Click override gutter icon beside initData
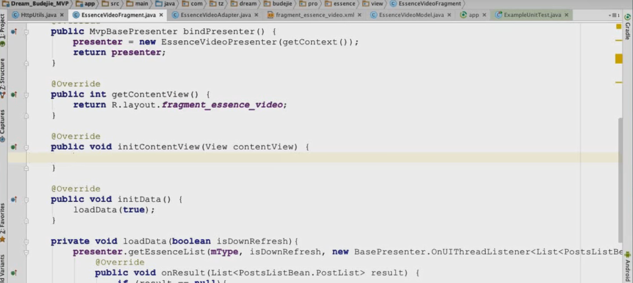 point(14,199)
